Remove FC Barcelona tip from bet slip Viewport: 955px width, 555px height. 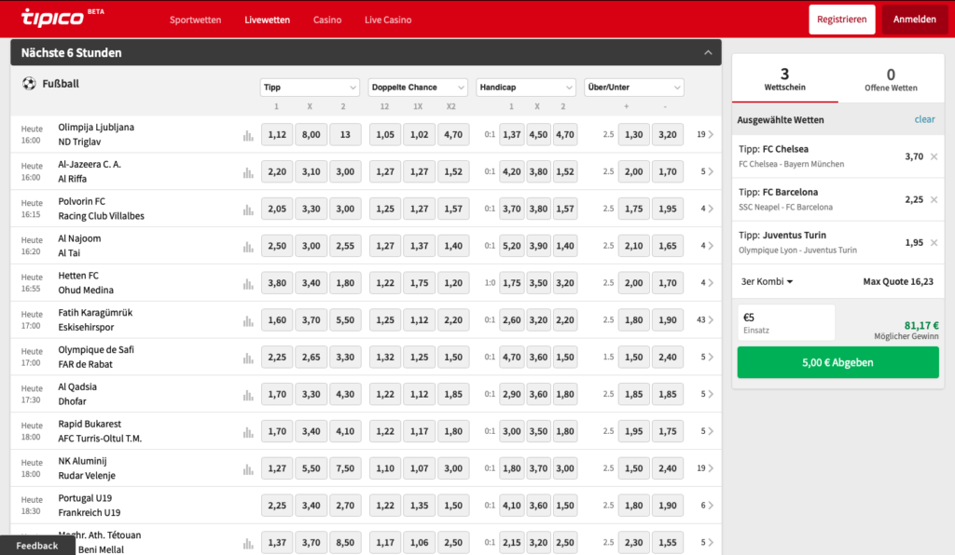tap(934, 199)
